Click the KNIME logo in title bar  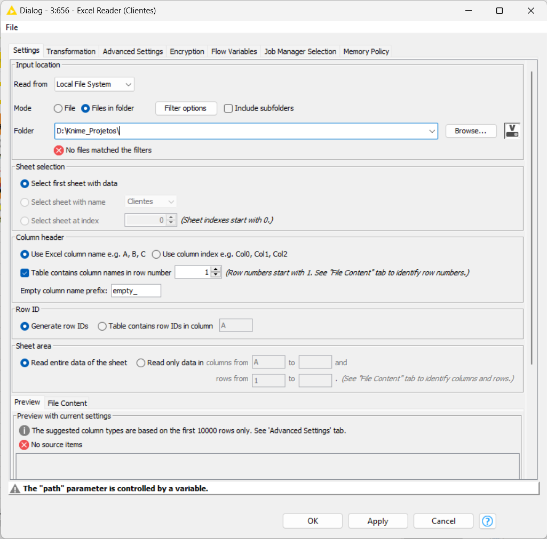(11, 11)
